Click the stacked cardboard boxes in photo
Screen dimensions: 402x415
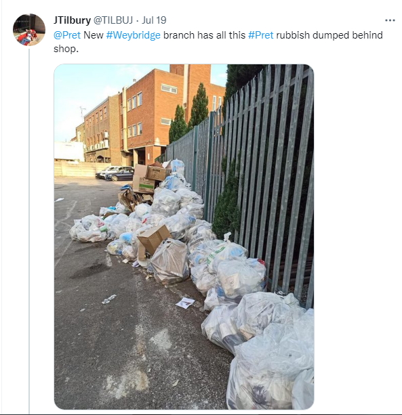149,177
